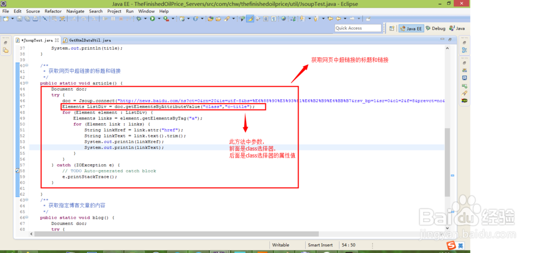
Task: Collapse the article method fold at line 43
Action: (x=27, y=83)
